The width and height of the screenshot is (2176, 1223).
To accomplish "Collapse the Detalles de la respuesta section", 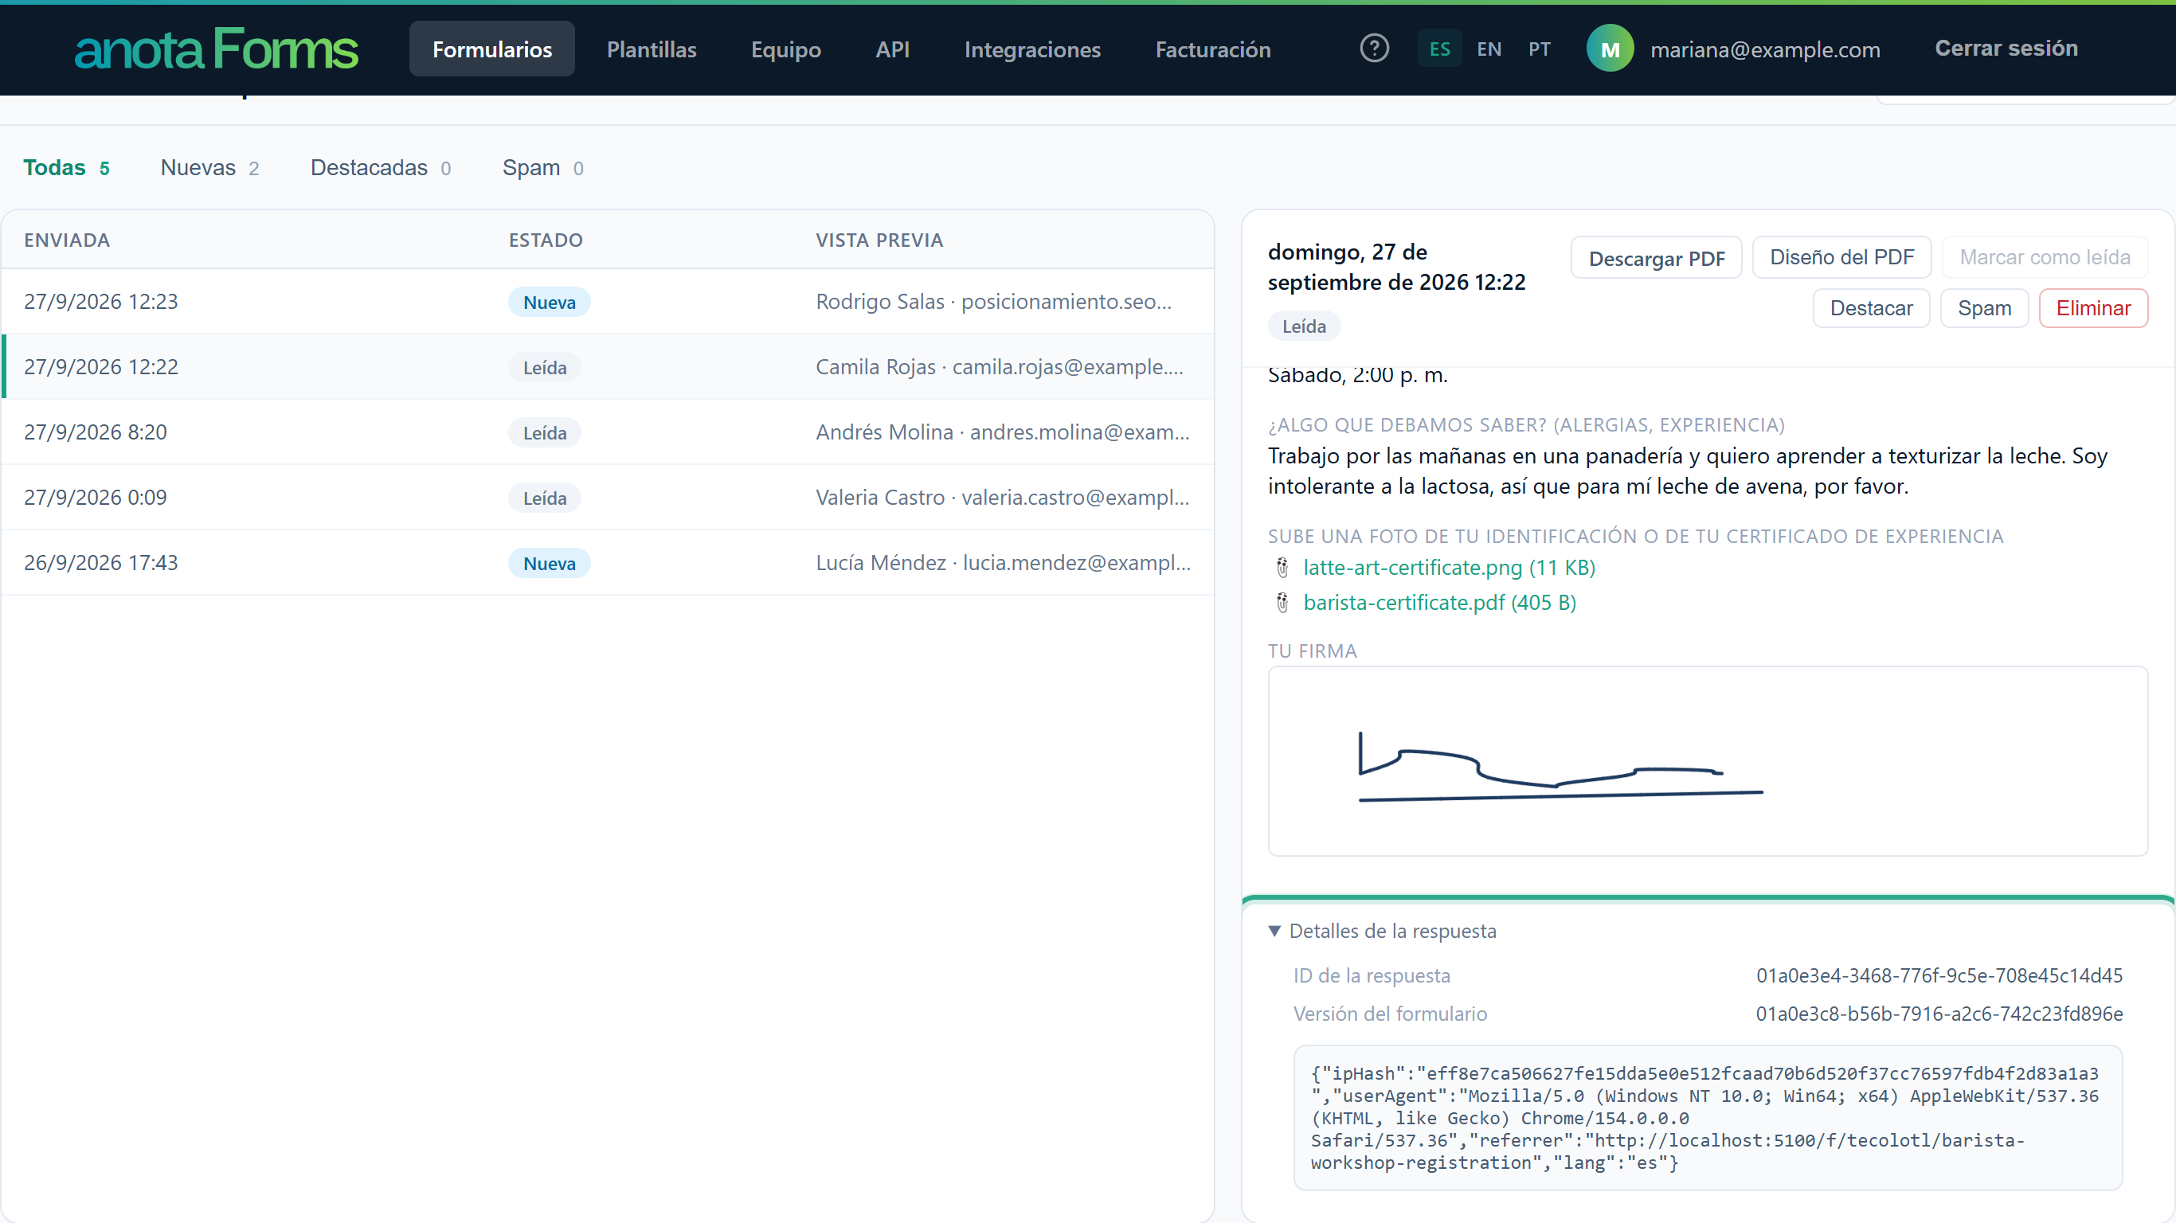I will (1382, 931).
